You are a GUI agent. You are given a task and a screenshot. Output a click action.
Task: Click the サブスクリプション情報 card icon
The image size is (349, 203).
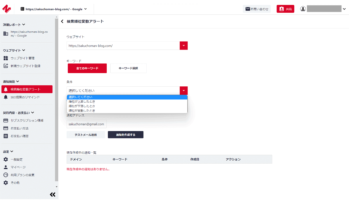pos(6,121)
